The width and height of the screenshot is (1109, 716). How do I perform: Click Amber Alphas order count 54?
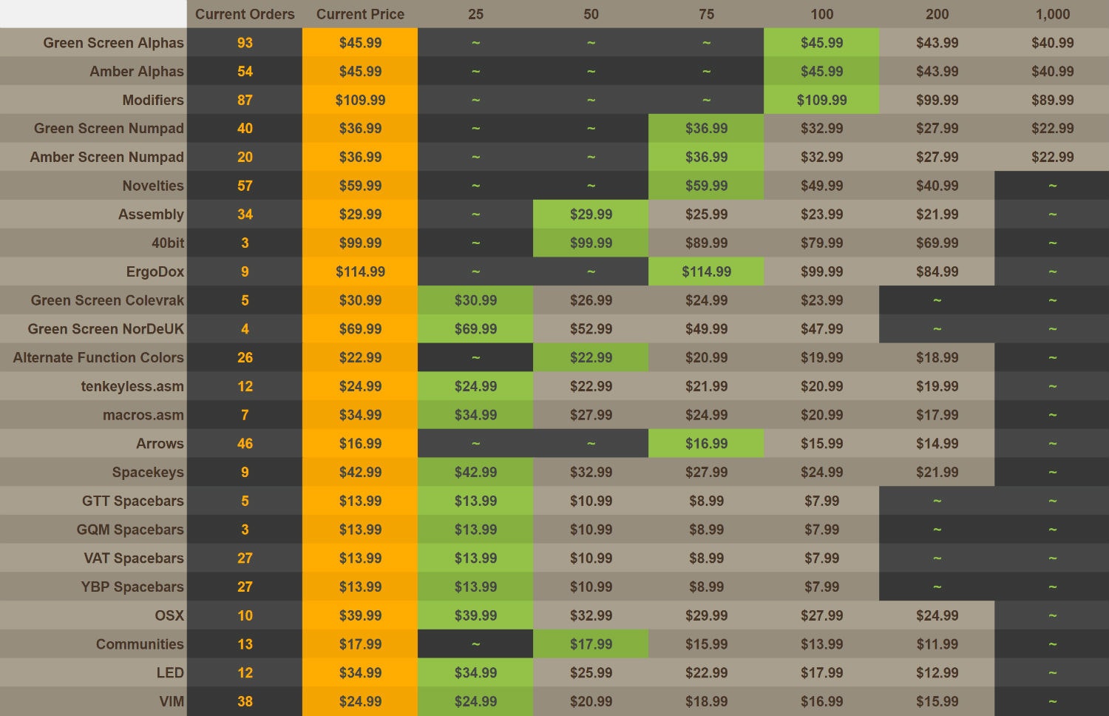[x=245, y=72]
